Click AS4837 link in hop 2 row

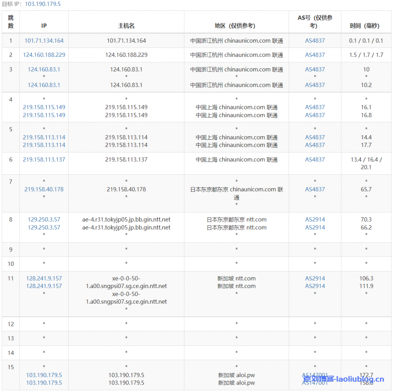click(x=315, y=55)
